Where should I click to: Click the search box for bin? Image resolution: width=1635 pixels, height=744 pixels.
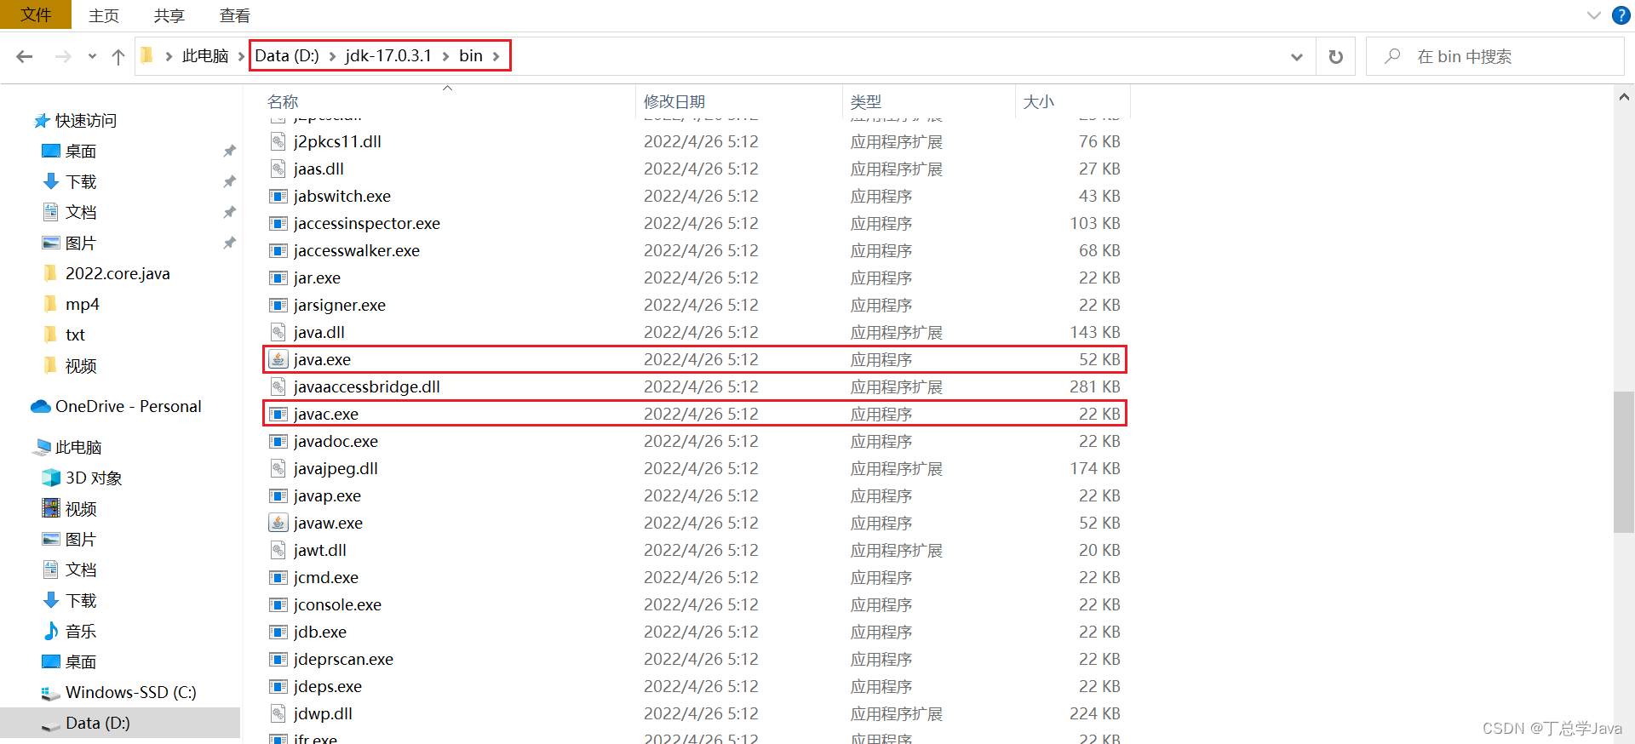(1494, 56)
